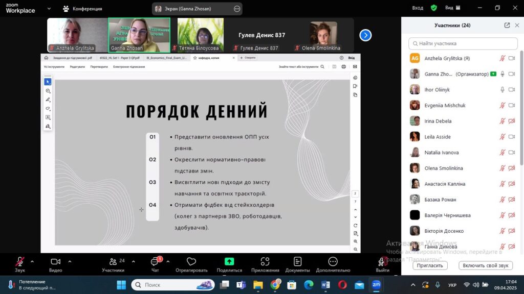Click the Leave meeting (Выйти) icon
Image resolution: width=524 pixels, height=294 pixels.
coord(382,262)
